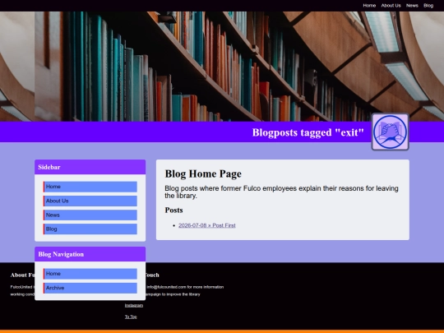Image resolution: width=444 pixels, height=333 pixels.
Task: Open Archive under Blog Navigation
Action: pos(90,288)
